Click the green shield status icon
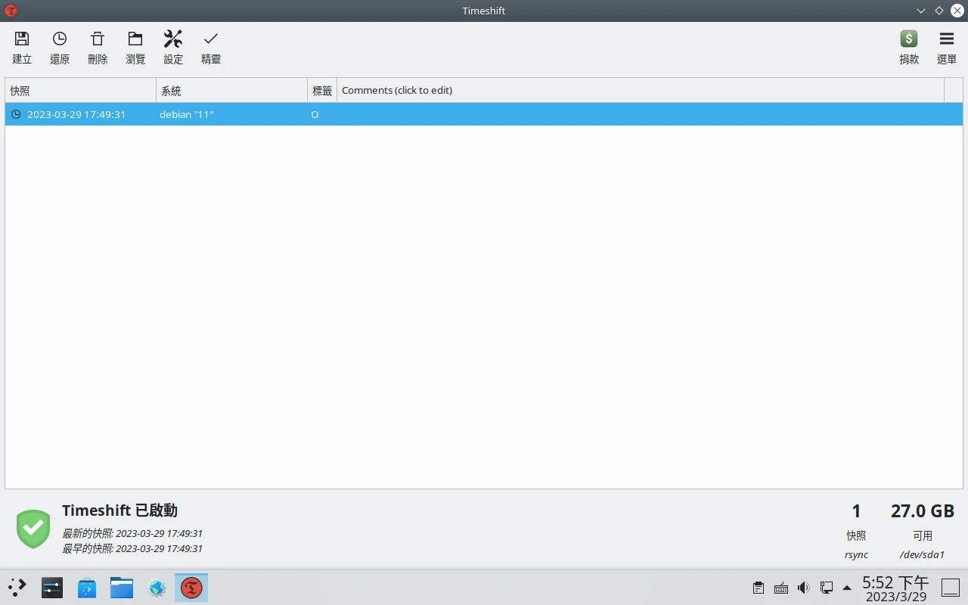Viewport: 968px width, 605px height. (x=33, y=529)
